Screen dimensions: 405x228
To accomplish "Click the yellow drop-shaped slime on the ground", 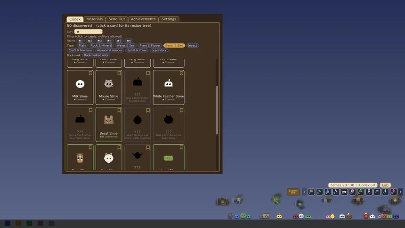I will tap(332, 216).
